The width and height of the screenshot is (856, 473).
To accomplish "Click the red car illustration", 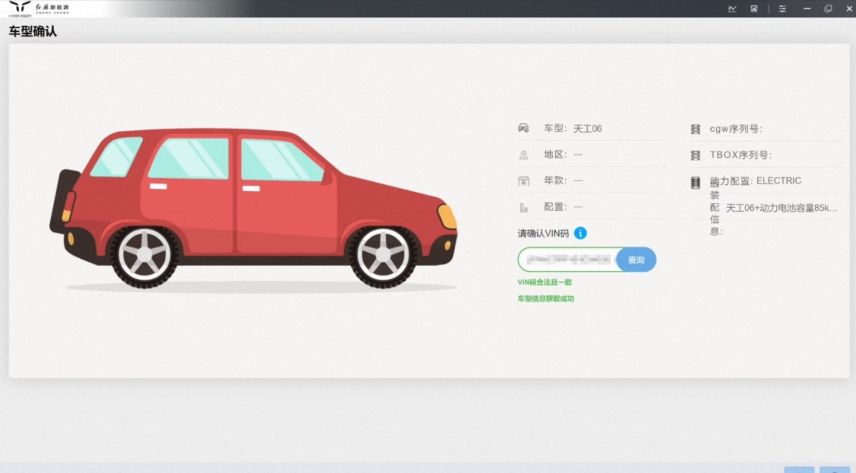I will [254, 208].
